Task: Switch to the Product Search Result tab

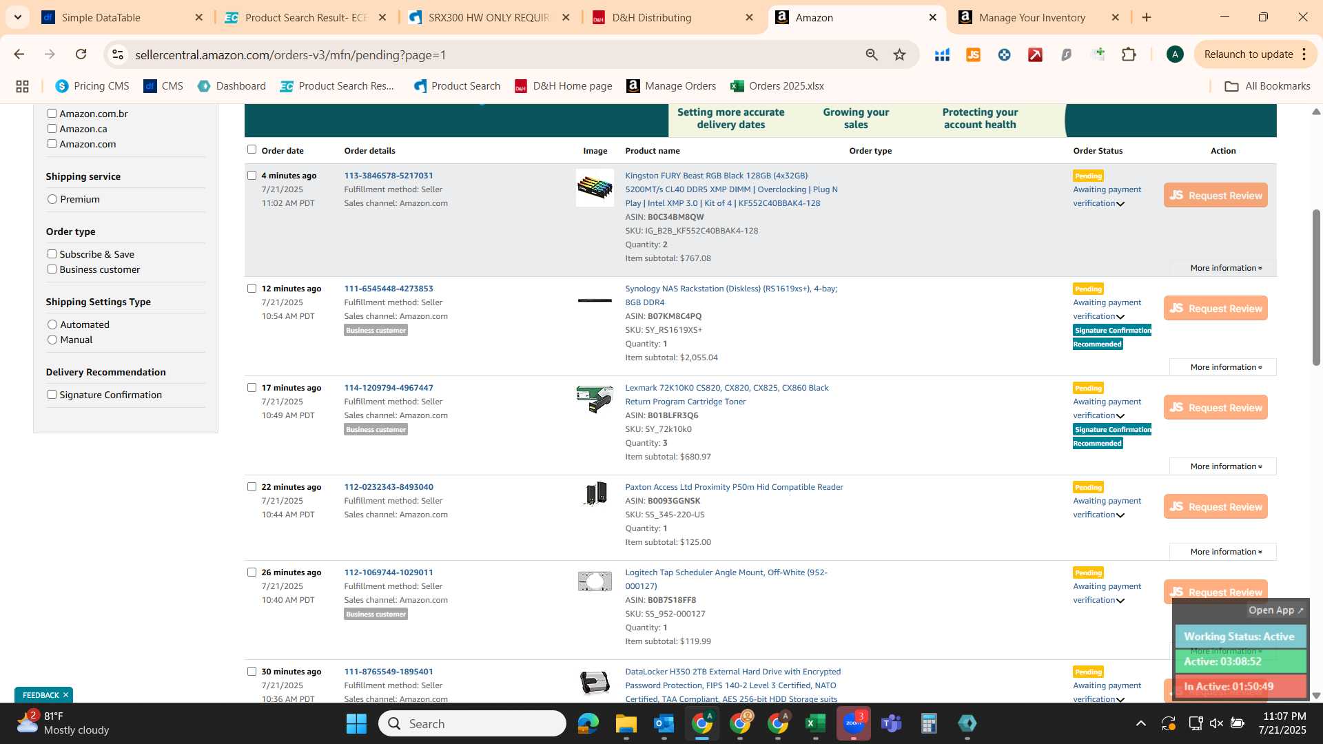Action: click(x=305, y=17)
